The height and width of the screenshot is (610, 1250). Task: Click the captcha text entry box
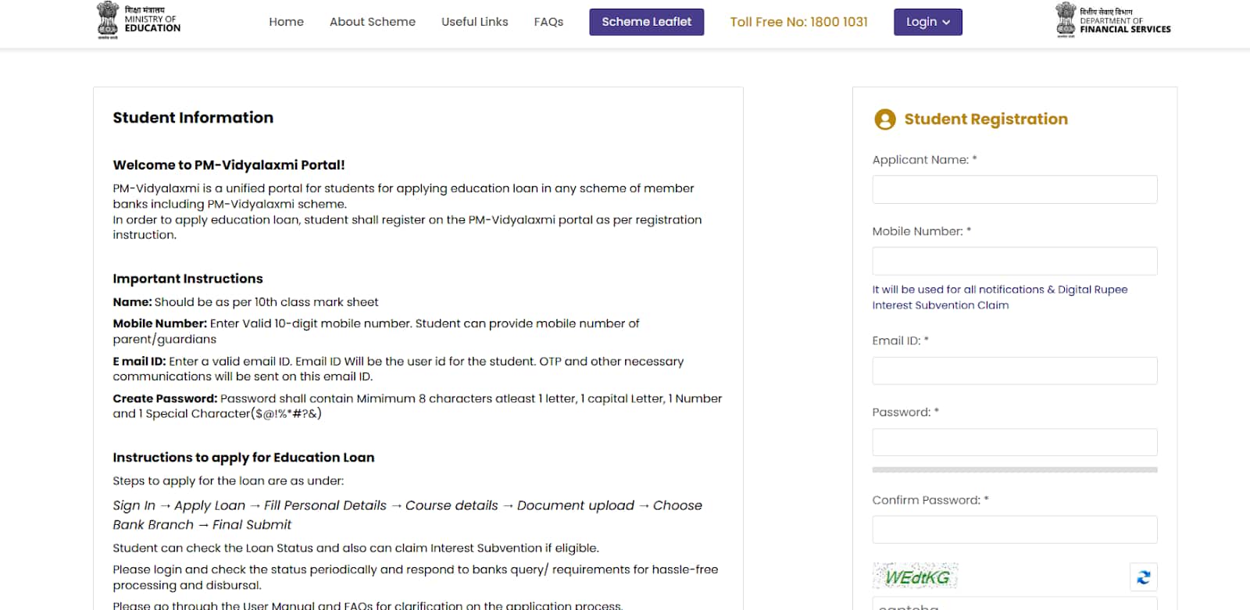[x=1014, y=605]
